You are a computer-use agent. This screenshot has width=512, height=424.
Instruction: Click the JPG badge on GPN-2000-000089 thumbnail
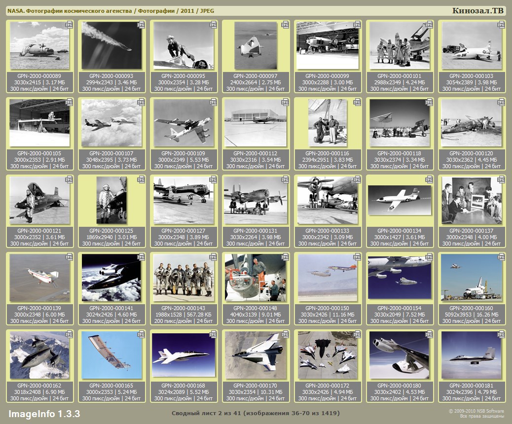pyautogui.click(x=69, y=24)
